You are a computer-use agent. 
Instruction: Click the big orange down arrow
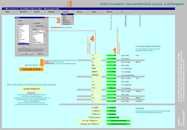click(x=42, y=63)
